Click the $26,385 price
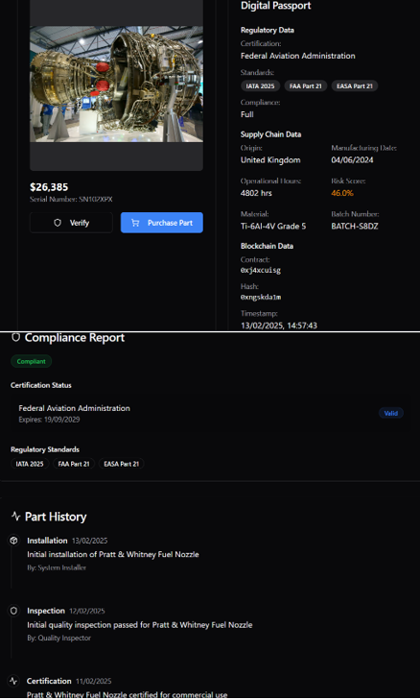The image size is (420, 700). coord(49,187)
